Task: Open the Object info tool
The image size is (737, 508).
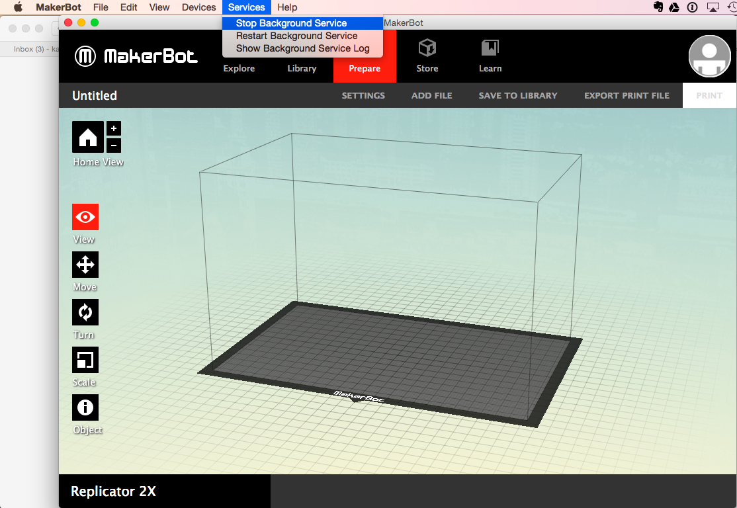Action: tap(85, 407)
